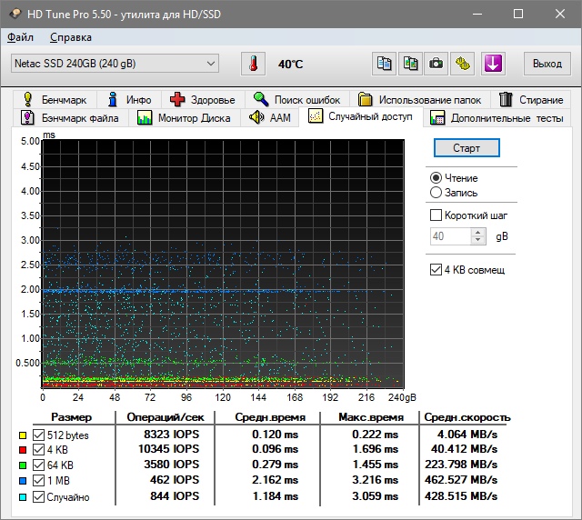Switch to the AAM tab

[269, 118]
